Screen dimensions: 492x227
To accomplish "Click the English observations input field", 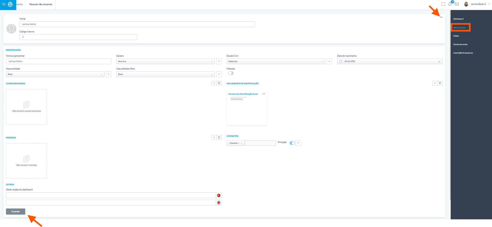I will pos(111,203).
